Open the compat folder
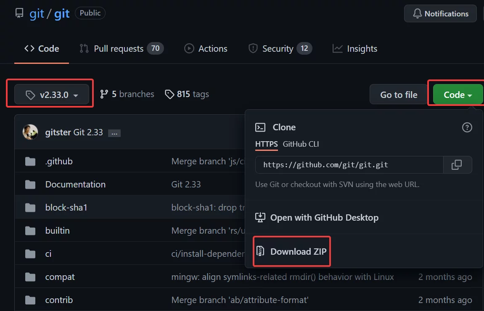 (60, 277)
